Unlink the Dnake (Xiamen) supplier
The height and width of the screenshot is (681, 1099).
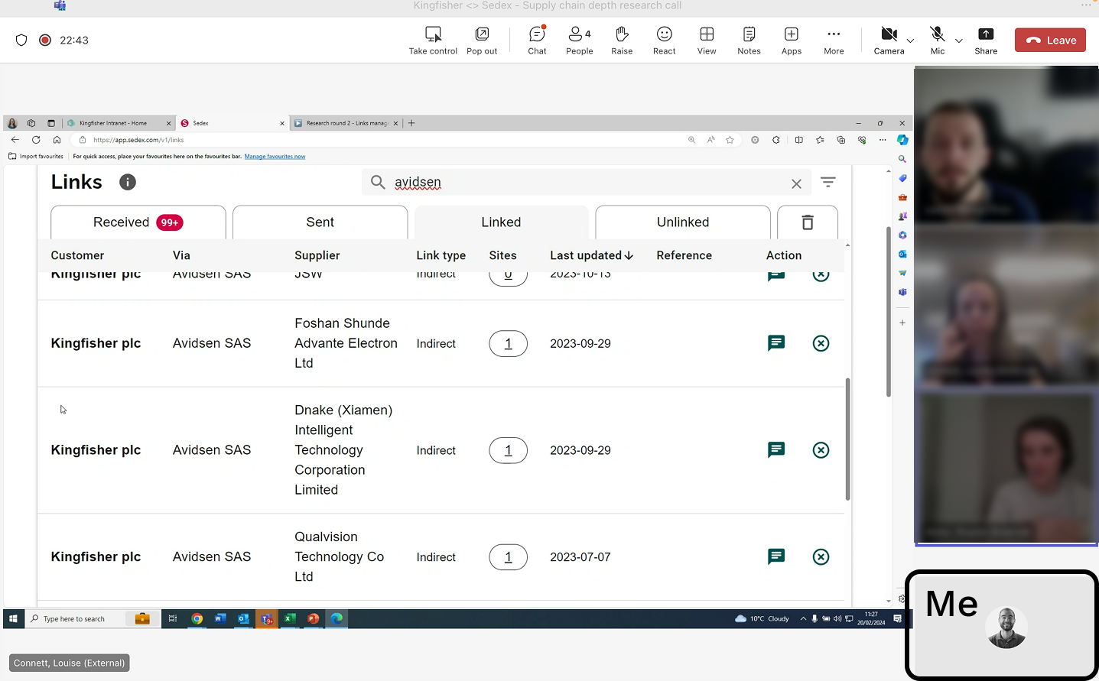pyautogui.click(x=821, y=450)
